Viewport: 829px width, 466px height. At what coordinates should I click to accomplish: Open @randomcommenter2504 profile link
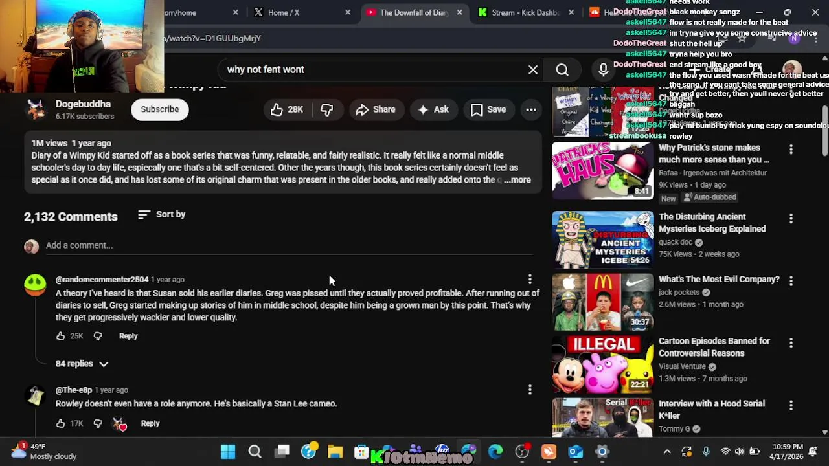[x=102, y=280]
